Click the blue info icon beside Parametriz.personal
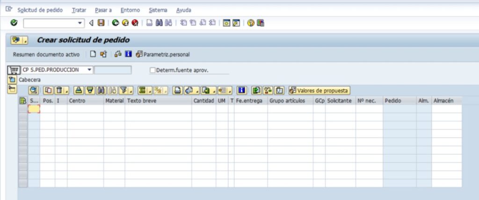 128,54
